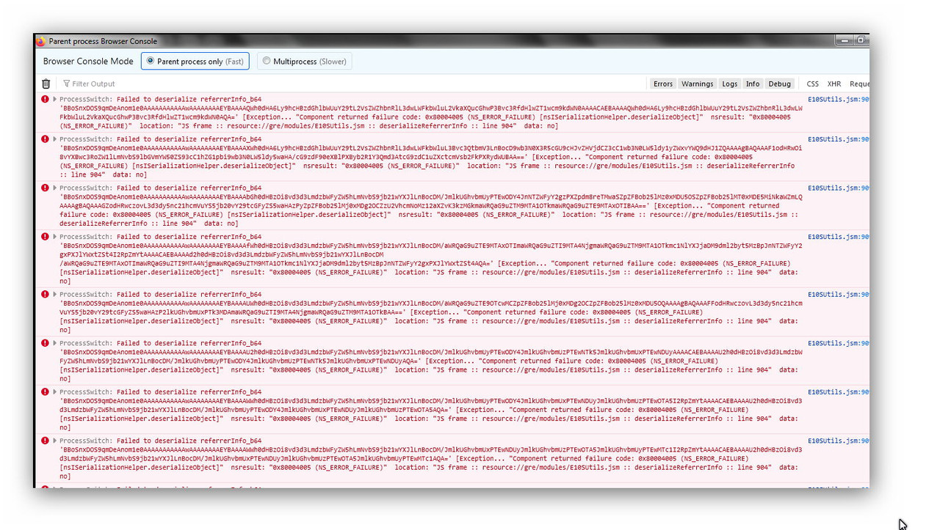The height and width of the screenshot is (530, 940).
Task: Toggle the Debug filter
Action: pos(780,84)
